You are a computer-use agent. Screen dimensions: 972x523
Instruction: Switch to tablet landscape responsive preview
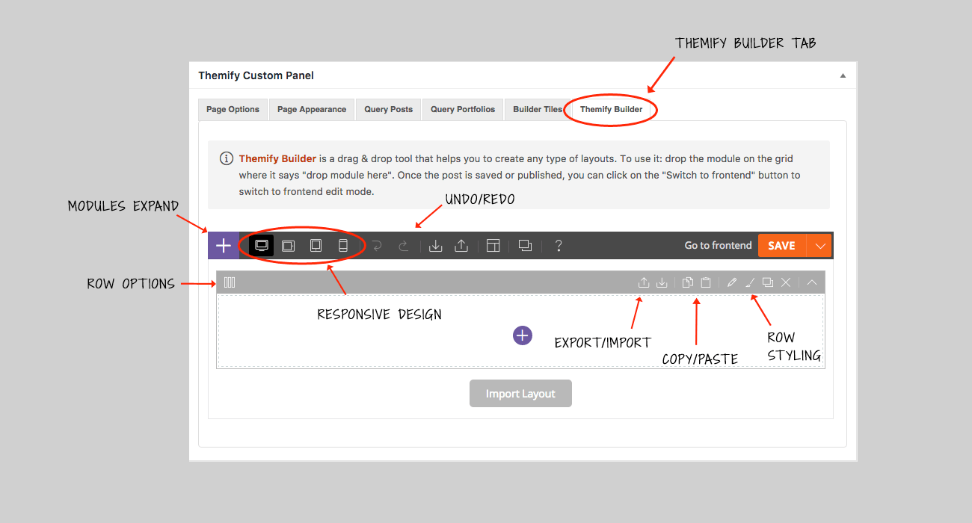[288, 245]
